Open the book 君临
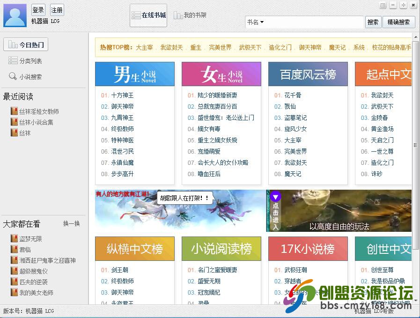420x318 pixels. pyautogui.click(x=25, y=250)
